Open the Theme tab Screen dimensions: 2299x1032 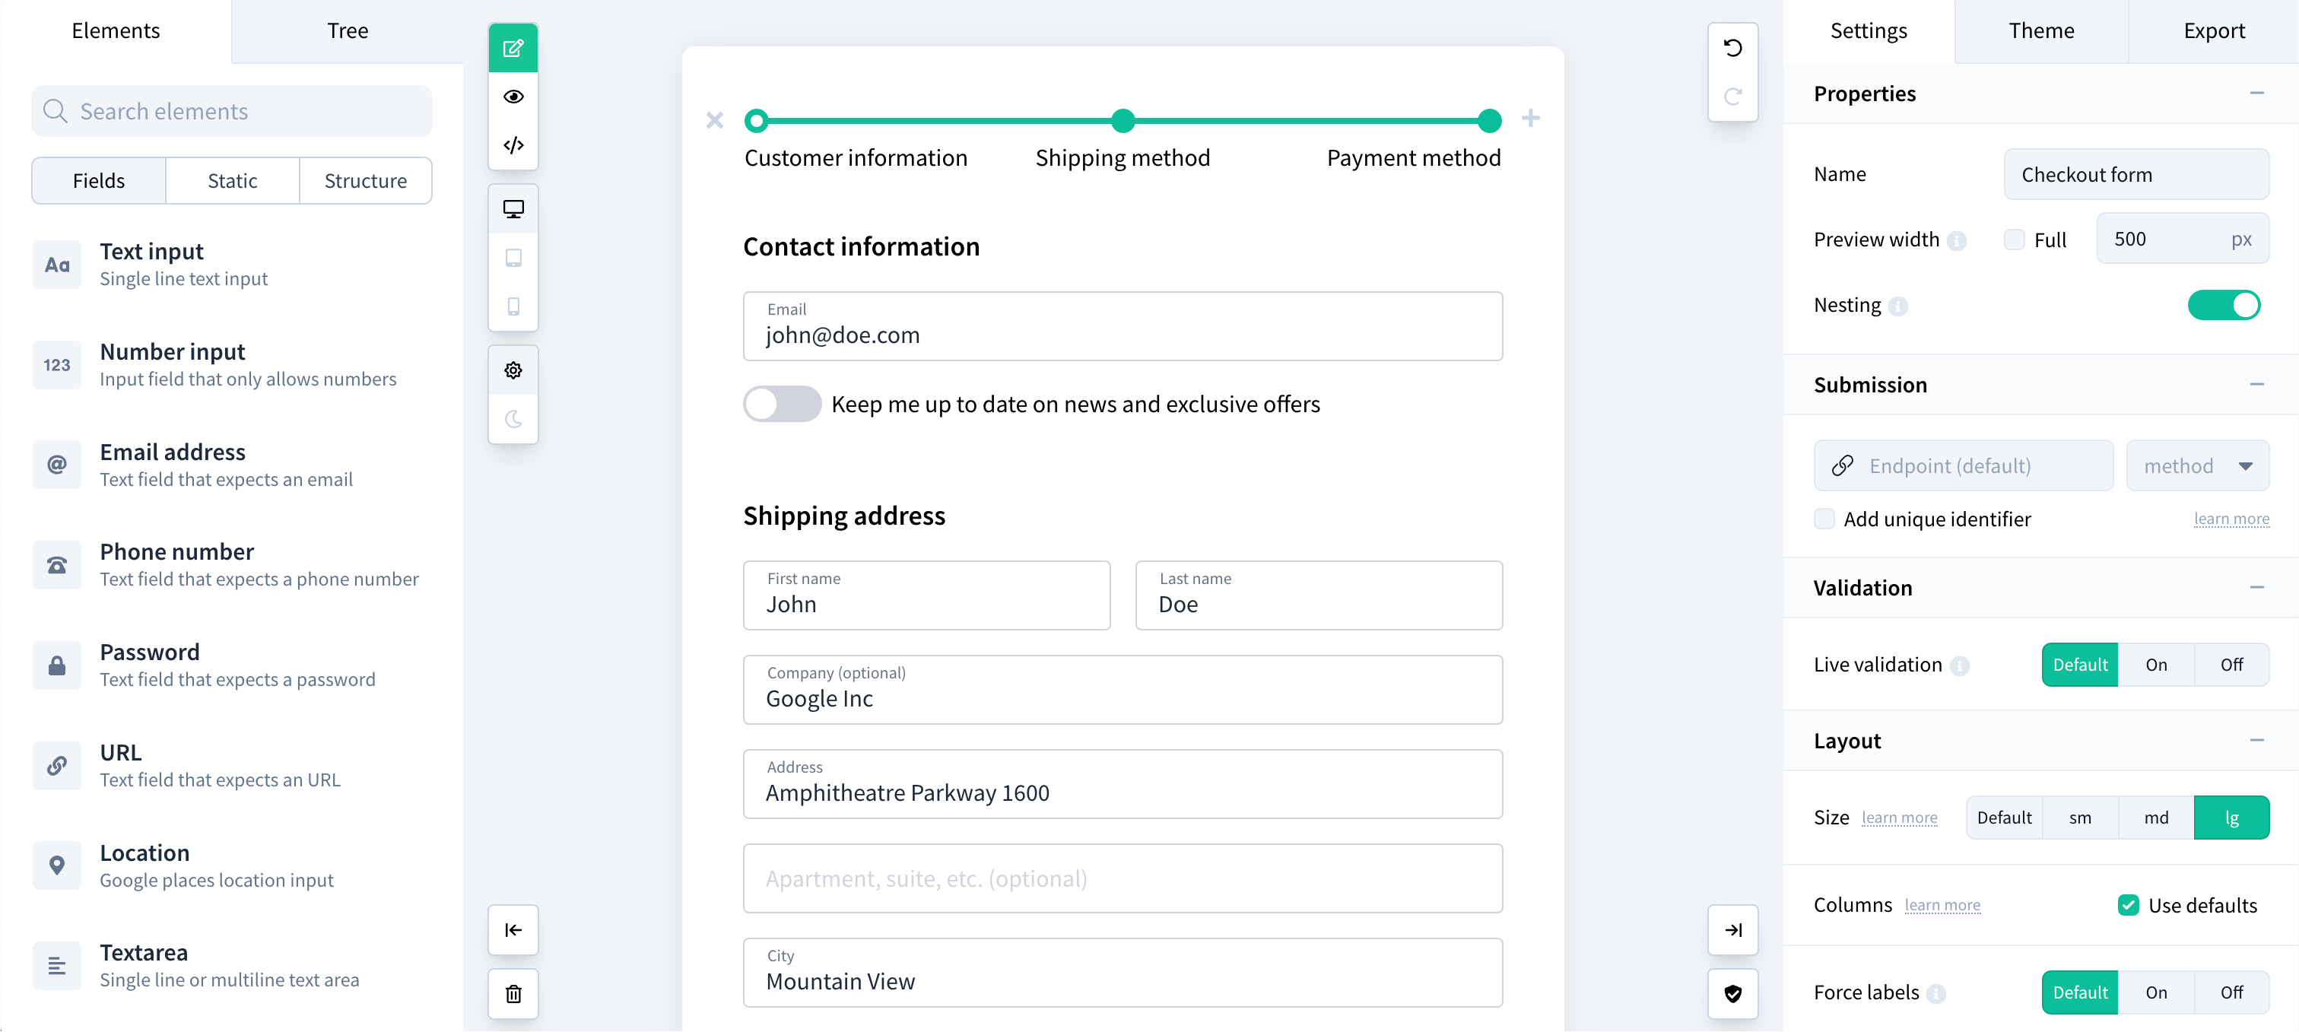coord(2042,30)
